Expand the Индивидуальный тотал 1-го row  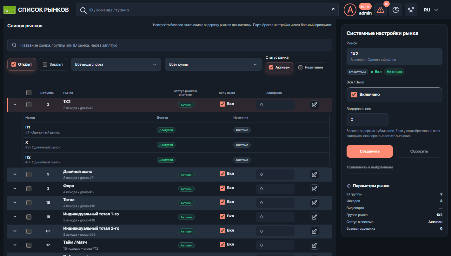[15, 217]
